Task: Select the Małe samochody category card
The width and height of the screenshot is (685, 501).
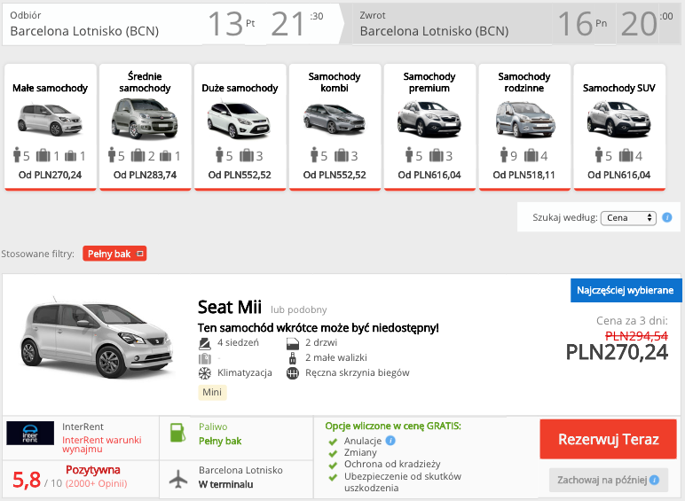Action: pos(51,127)
